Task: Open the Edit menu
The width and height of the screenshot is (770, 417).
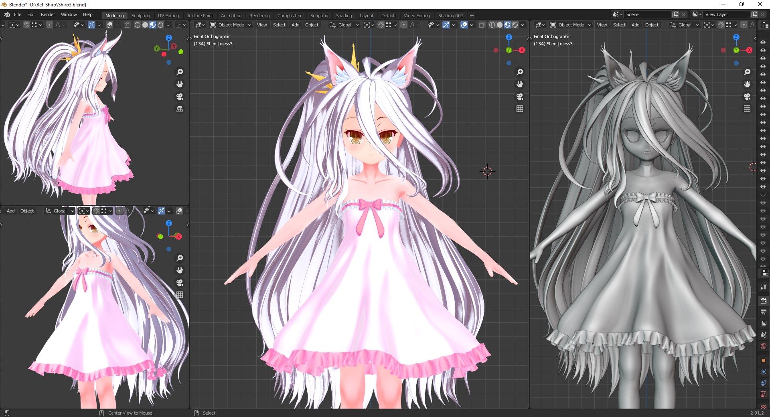Action: pyautogui.click(x=31, y=14)
